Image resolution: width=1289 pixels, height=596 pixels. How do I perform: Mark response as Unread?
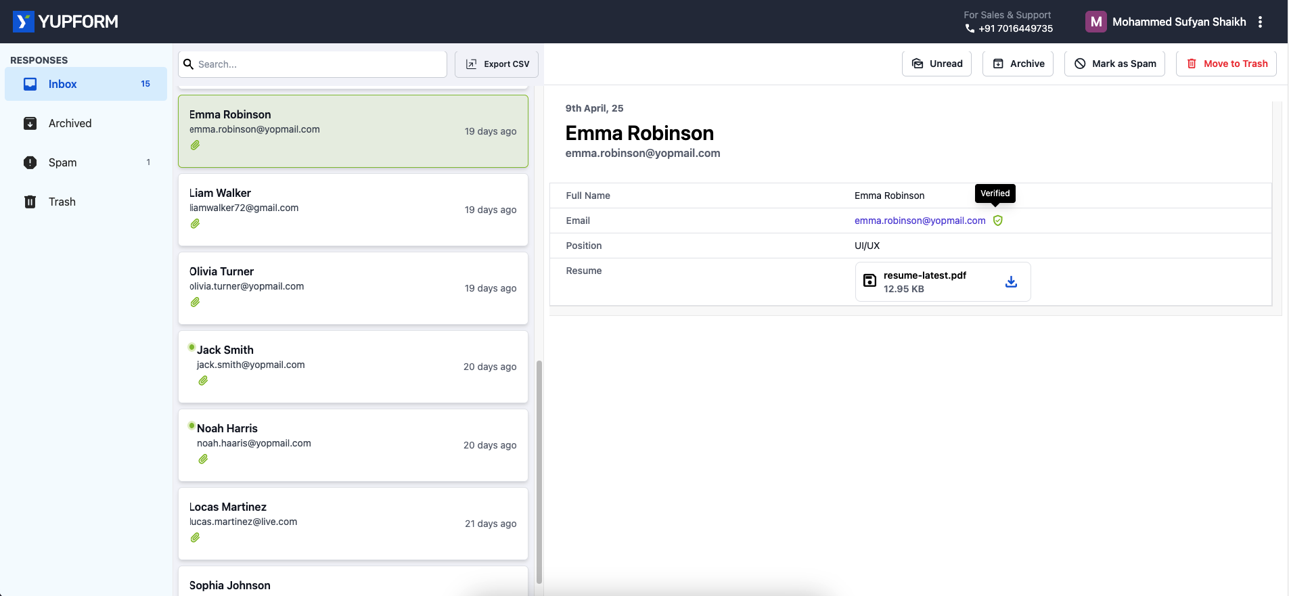click(x=936, y=64)
